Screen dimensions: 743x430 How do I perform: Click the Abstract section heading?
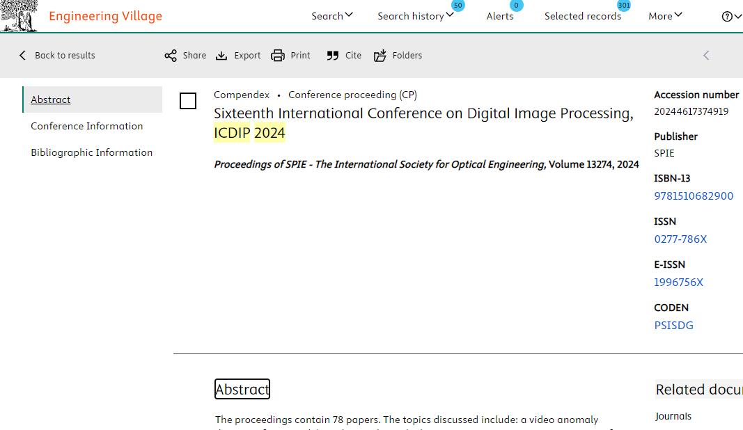[242, 389]
